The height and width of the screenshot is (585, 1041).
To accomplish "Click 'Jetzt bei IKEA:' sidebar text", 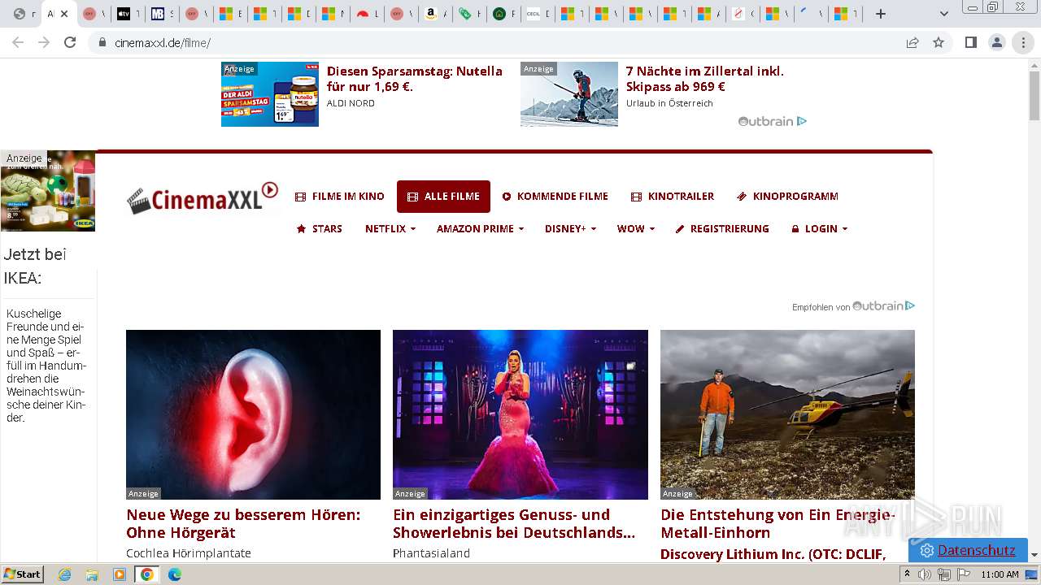I will [x=35, y=266].
